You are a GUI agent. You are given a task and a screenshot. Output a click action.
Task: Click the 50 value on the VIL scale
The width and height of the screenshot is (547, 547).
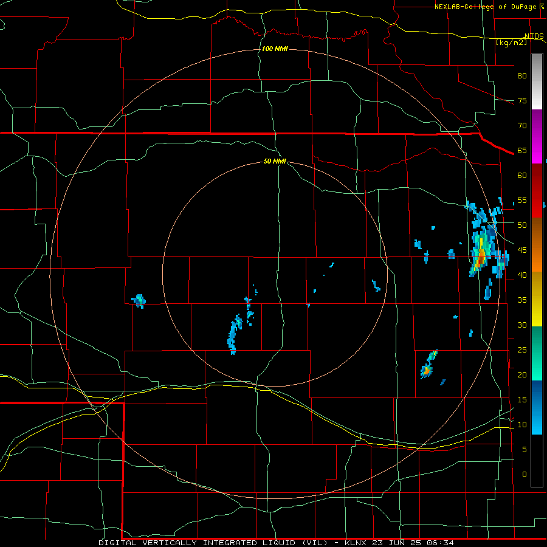point(522,225)
